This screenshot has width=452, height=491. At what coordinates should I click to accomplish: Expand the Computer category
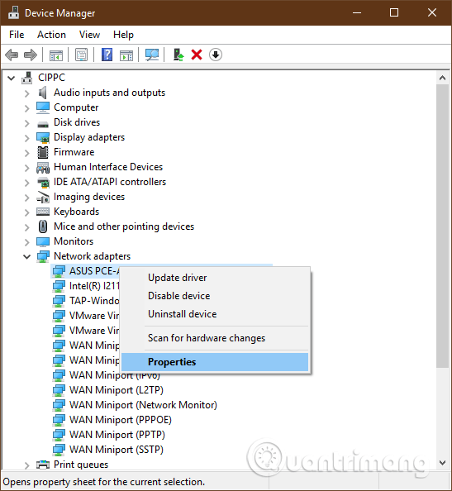coord(27,108)
